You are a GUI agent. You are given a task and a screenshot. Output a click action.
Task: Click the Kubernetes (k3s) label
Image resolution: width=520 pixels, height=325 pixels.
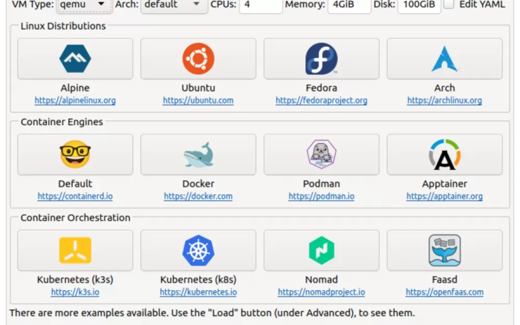(75, 279)
